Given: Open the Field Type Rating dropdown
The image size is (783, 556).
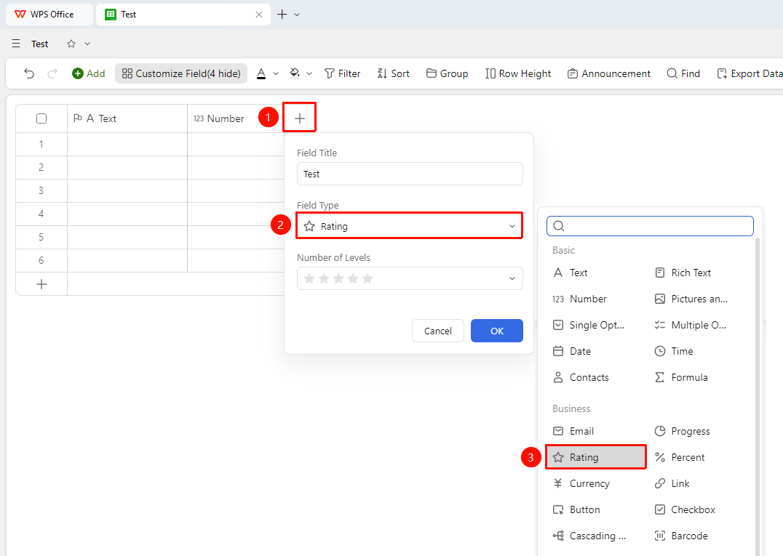Looking at the screenshot, I should coord(410,226).
